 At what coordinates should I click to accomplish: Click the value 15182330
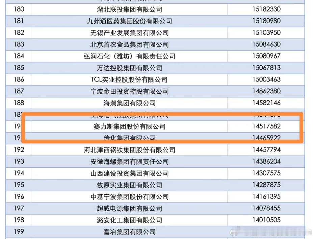(x=266, y=9)
